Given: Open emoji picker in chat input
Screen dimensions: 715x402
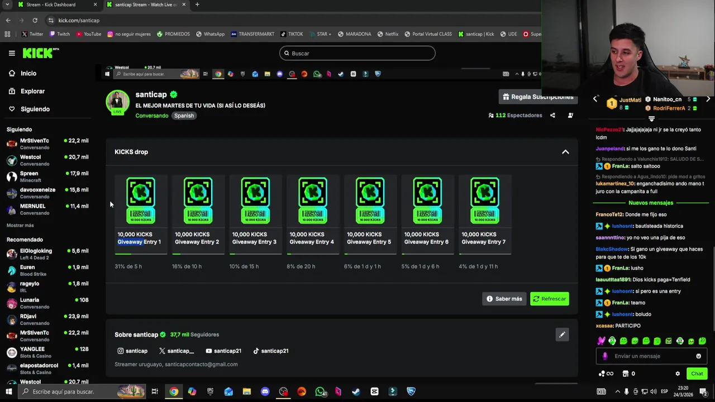Looking at the screenshot, I should 698,356.
